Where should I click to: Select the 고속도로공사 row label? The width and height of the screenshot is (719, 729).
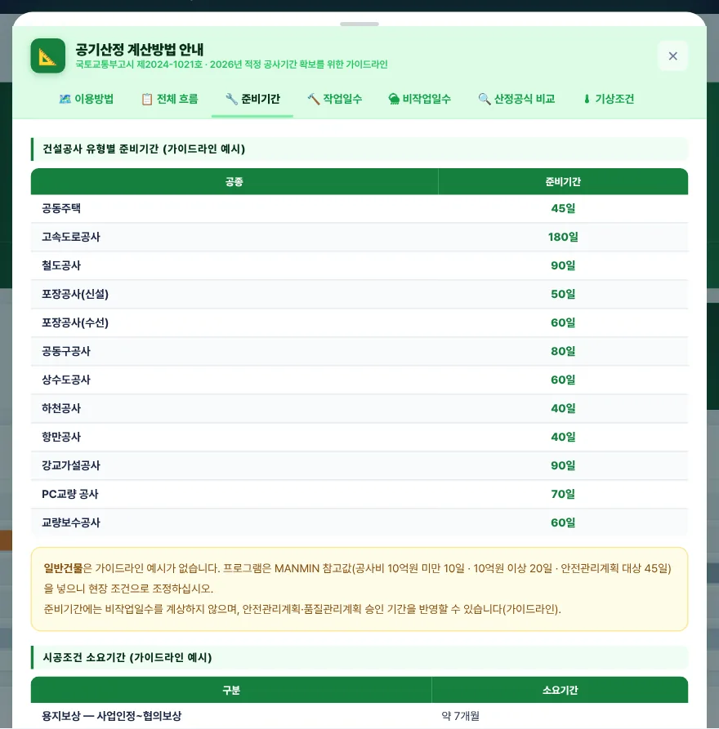[71, 237]
